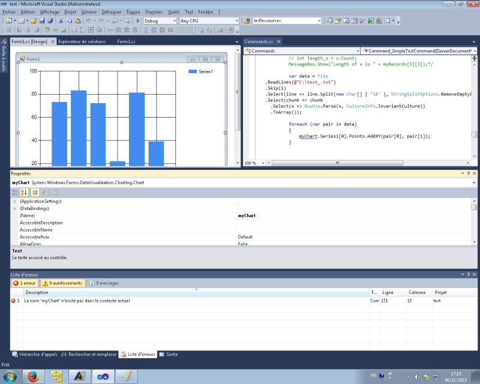Show the Properties grid view button

(35, 192)
